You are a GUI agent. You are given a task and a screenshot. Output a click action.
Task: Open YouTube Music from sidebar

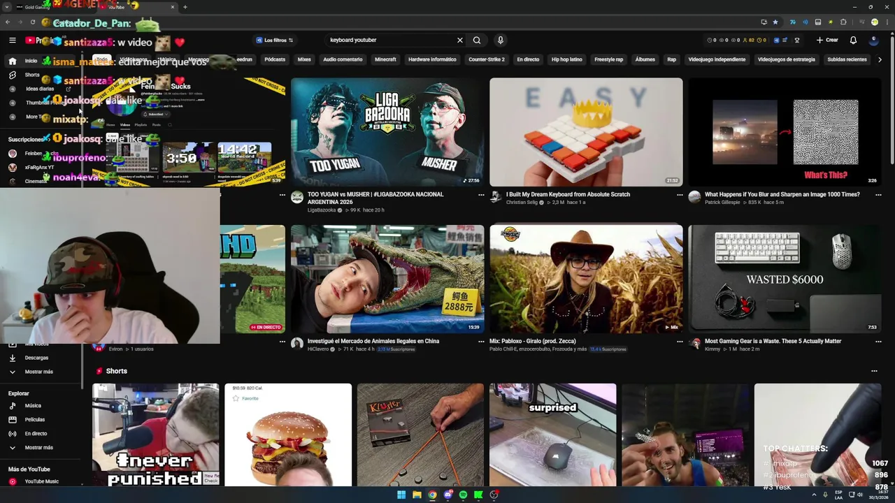(41, 481)
